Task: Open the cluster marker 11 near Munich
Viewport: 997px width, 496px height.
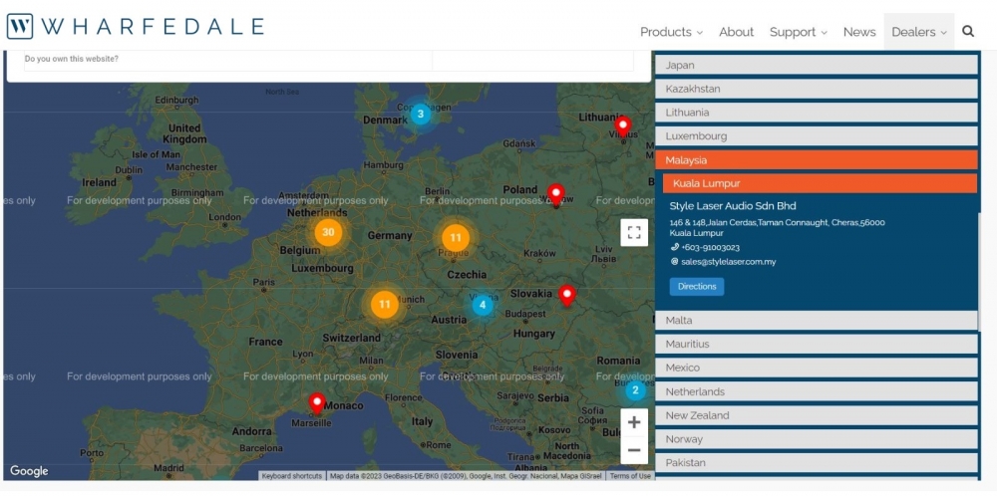Action: point(384,304)
